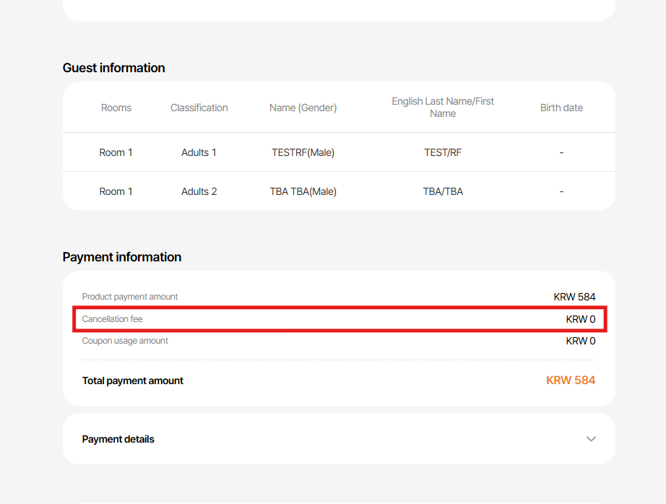Click the Cancellation fee KRW 0 value
Screen dimensions: 666x504
click(x=580, y=319)
